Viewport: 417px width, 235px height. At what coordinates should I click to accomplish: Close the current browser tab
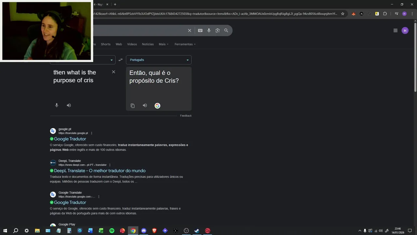click(107, 4)
